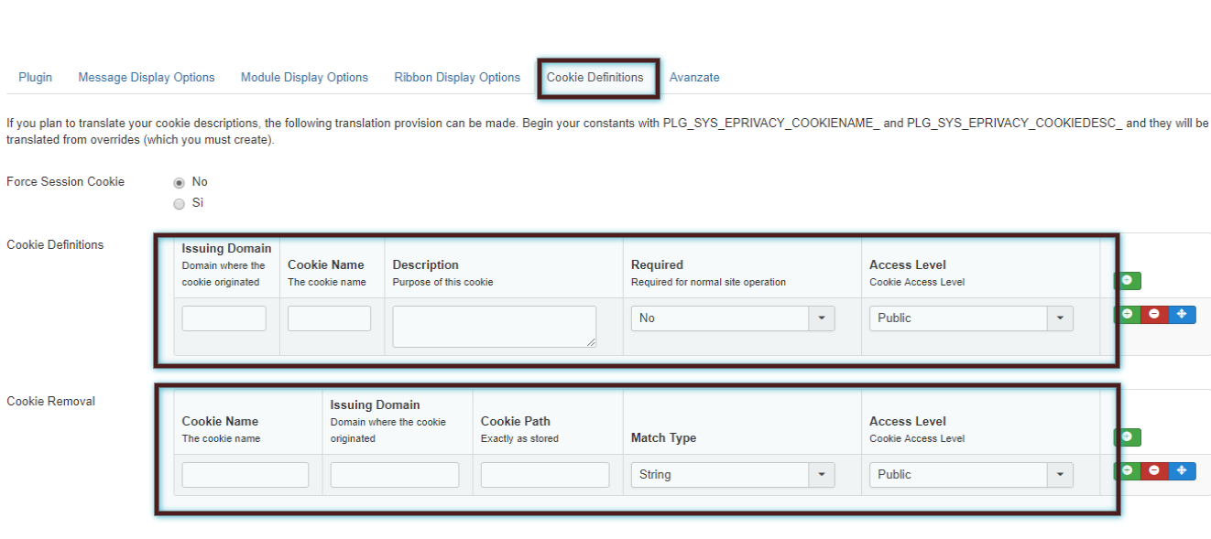This screenshot has height=539, width=1211.
Task: Click the blue move handle in Cookie Removal row
Action: 1182,470
